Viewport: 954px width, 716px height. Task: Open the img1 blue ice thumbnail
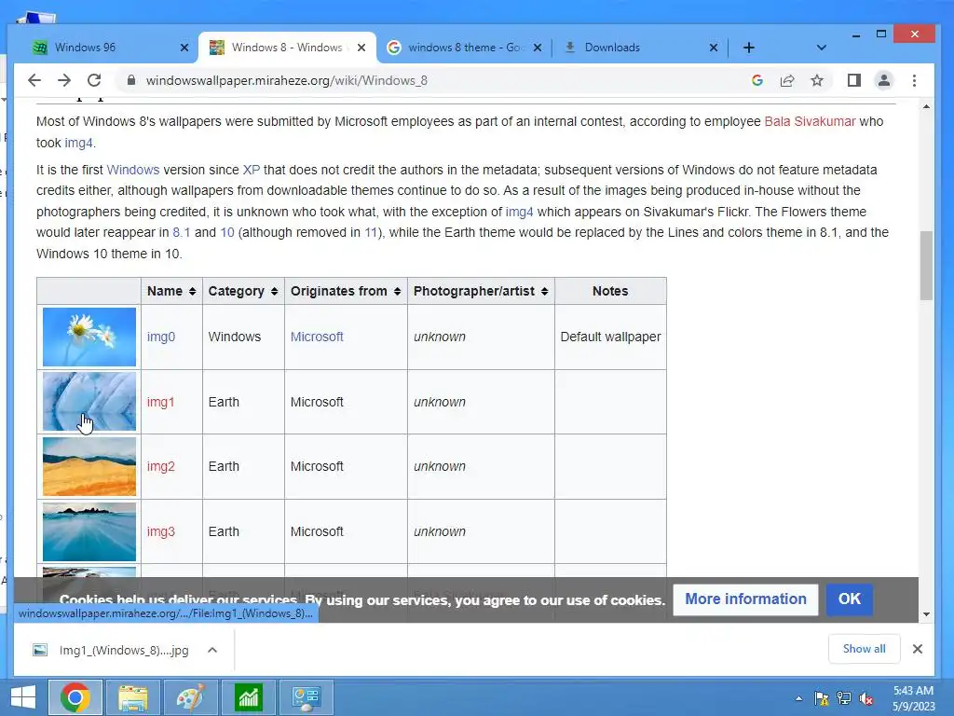pos(89,402)
